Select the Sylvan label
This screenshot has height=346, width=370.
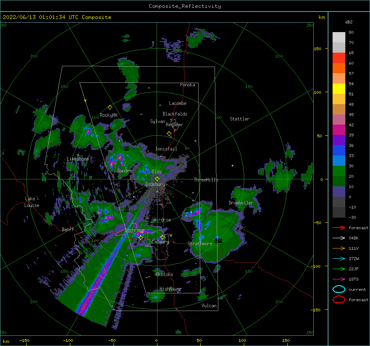tap(157, 121)
